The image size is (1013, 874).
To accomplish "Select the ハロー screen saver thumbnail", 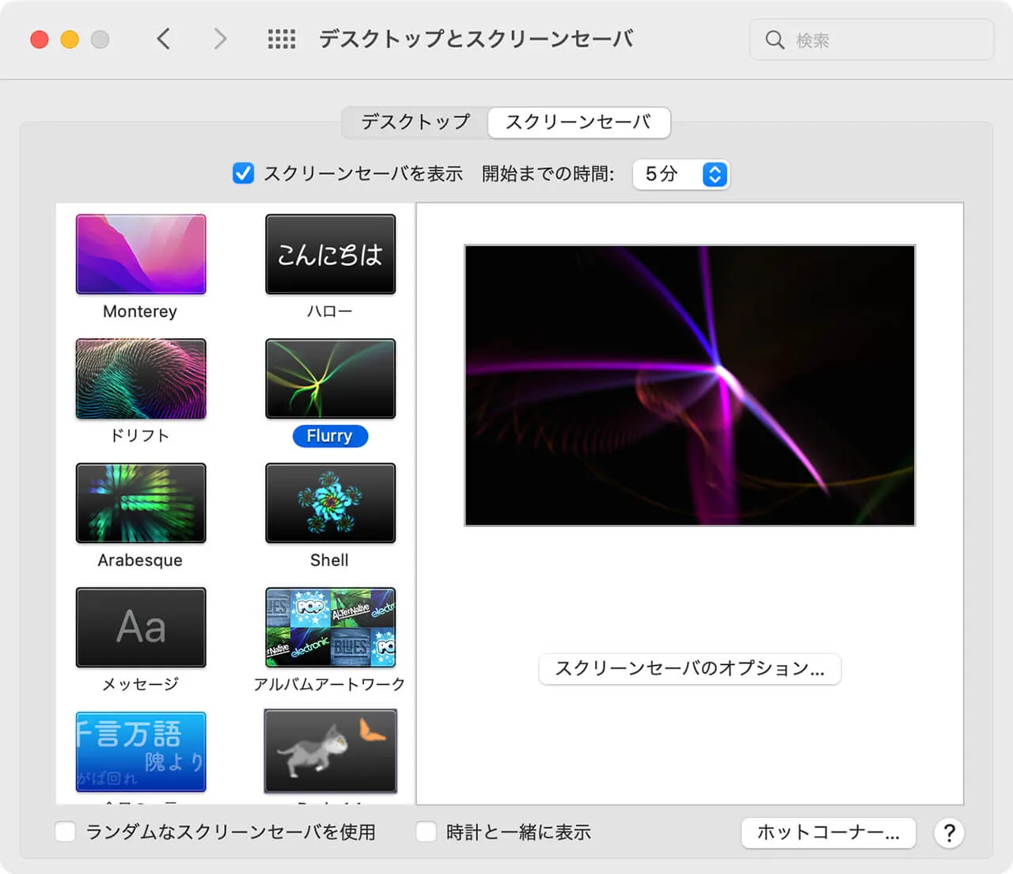I will [330, 254].
